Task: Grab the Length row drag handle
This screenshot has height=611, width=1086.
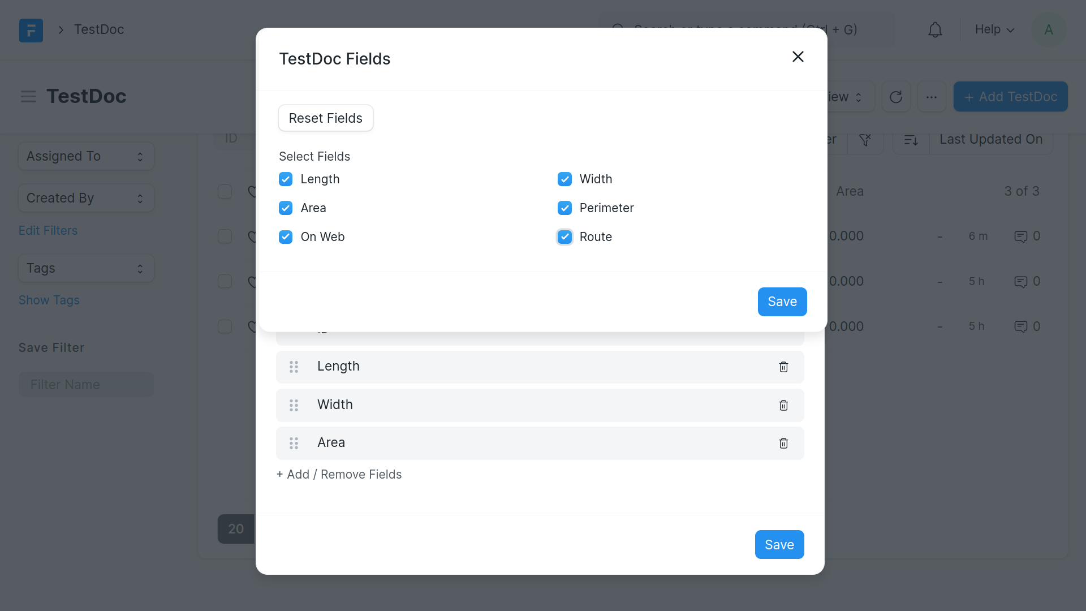Action: (294, 367)
